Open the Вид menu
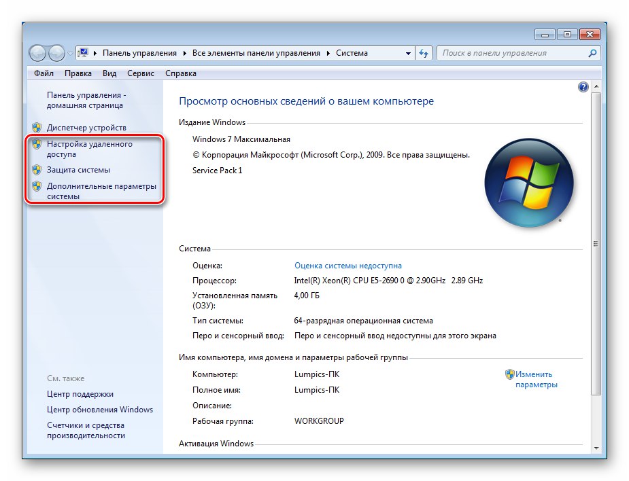Screen dimensions: 629x481 [109, 73]
